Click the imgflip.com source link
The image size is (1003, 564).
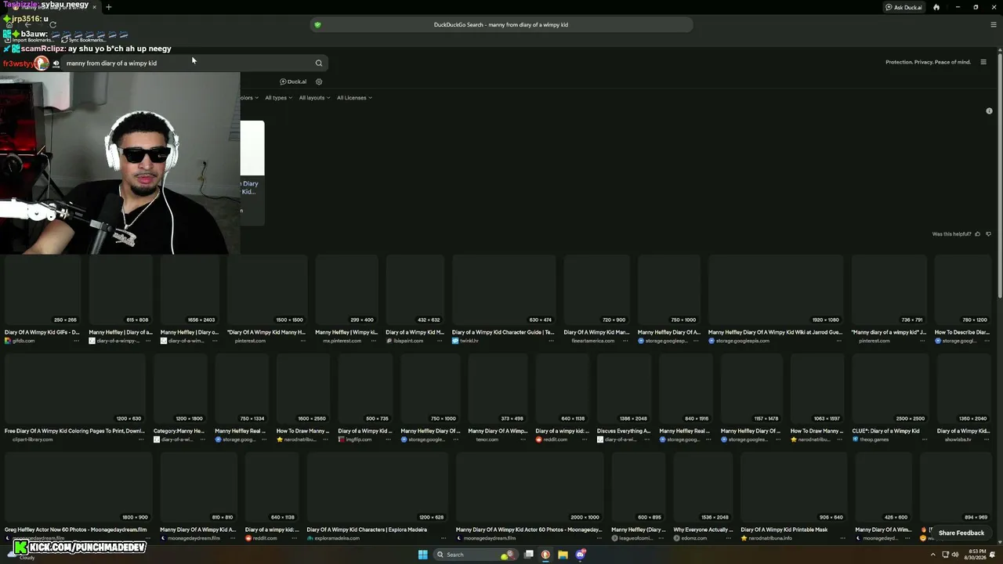(x=358, y=439)
